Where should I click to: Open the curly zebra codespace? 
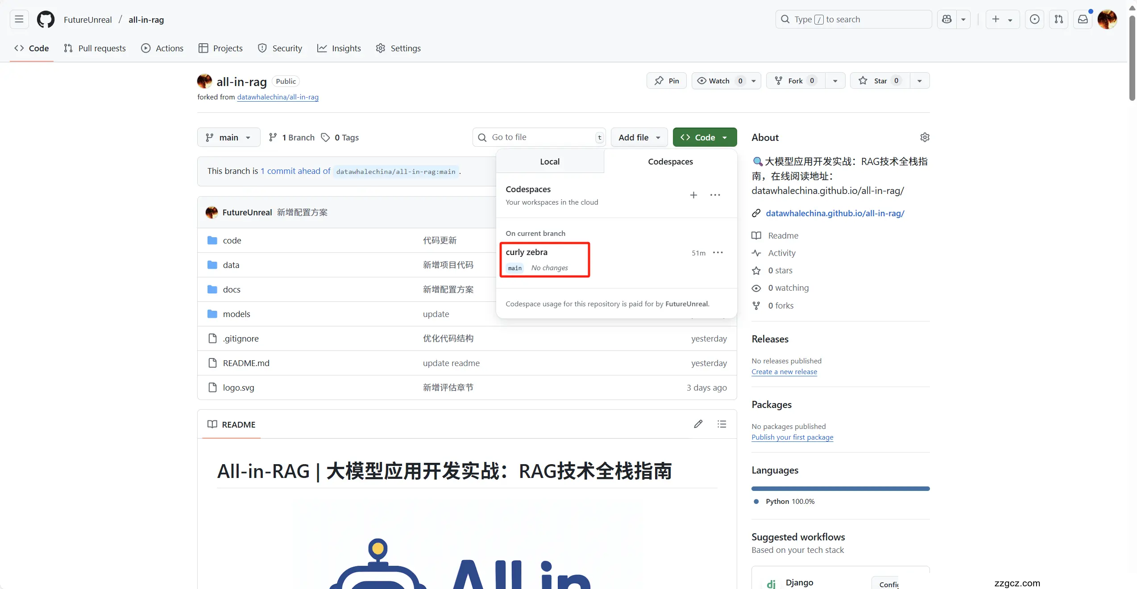click(x=527, y=252)
